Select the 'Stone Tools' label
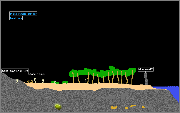Viewport: 180px width, 113px height. [36, 74]
